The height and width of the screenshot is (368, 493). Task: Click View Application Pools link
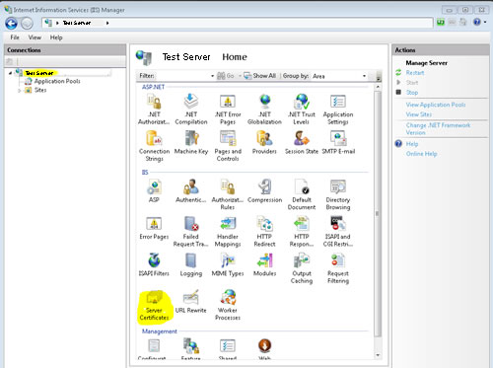(x=436, y=105)
